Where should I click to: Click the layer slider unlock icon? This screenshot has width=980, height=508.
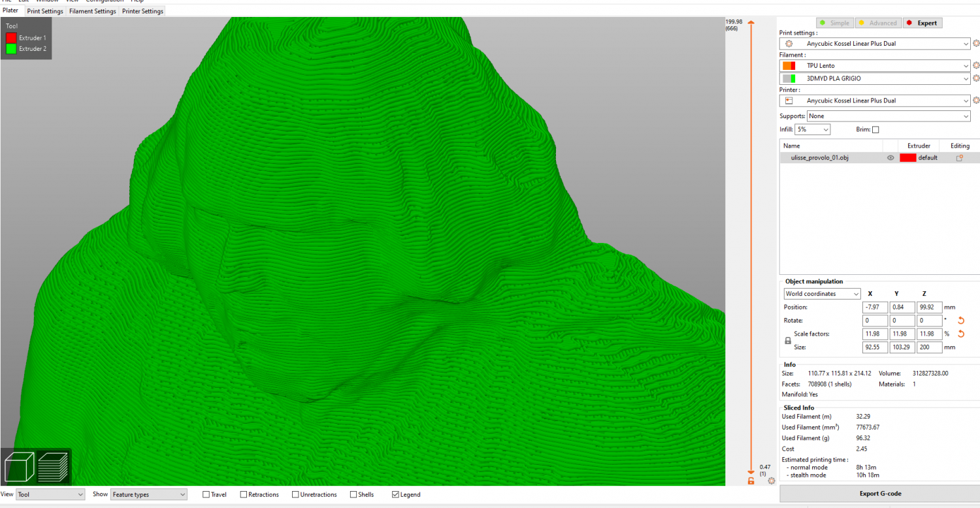751,481
